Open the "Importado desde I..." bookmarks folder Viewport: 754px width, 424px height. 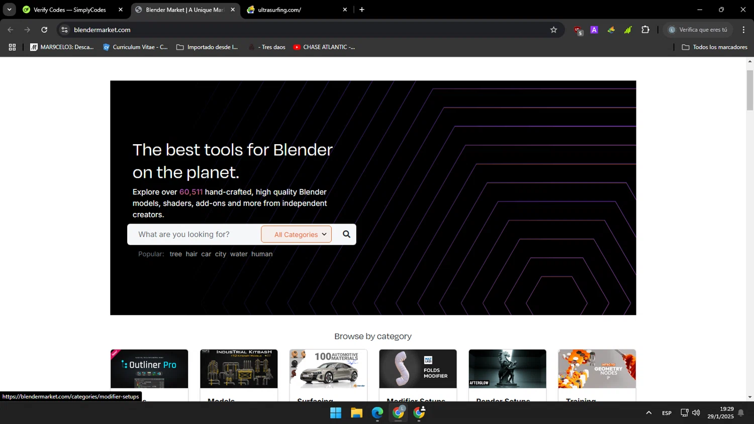click(x=207, y=47)
